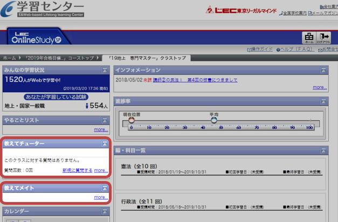Viewport: 338px width, 222px height.
Task: Open the メールマガジン link
Action: (323, 13)
